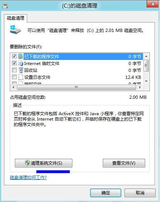
Task: Click the Disk Cleanup title bar icon
Action: point(5,6)
